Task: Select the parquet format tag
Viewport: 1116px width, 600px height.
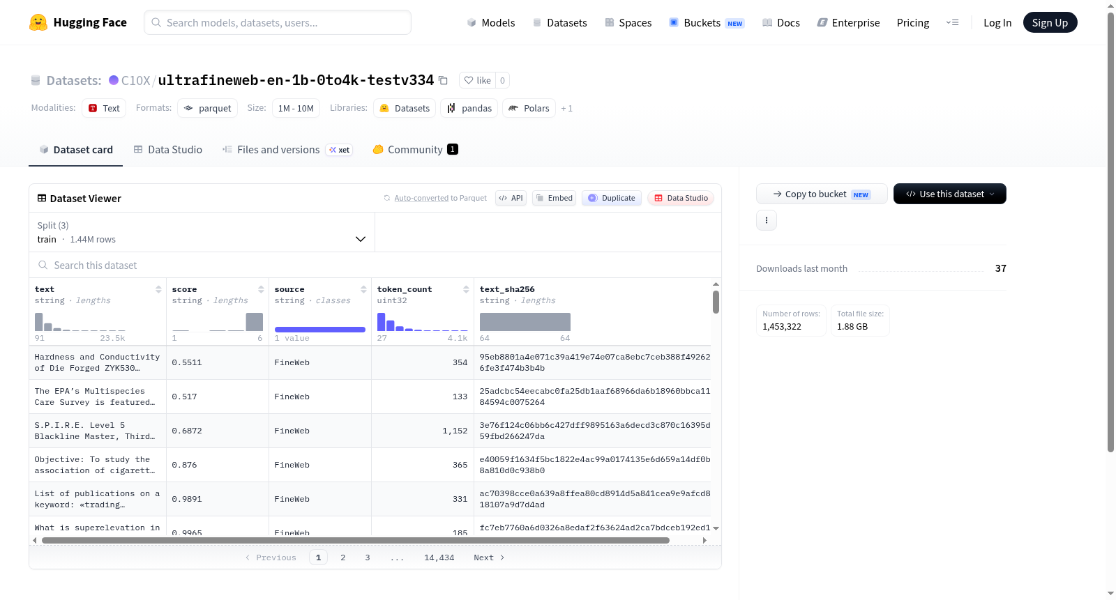Action: point(207,108)
